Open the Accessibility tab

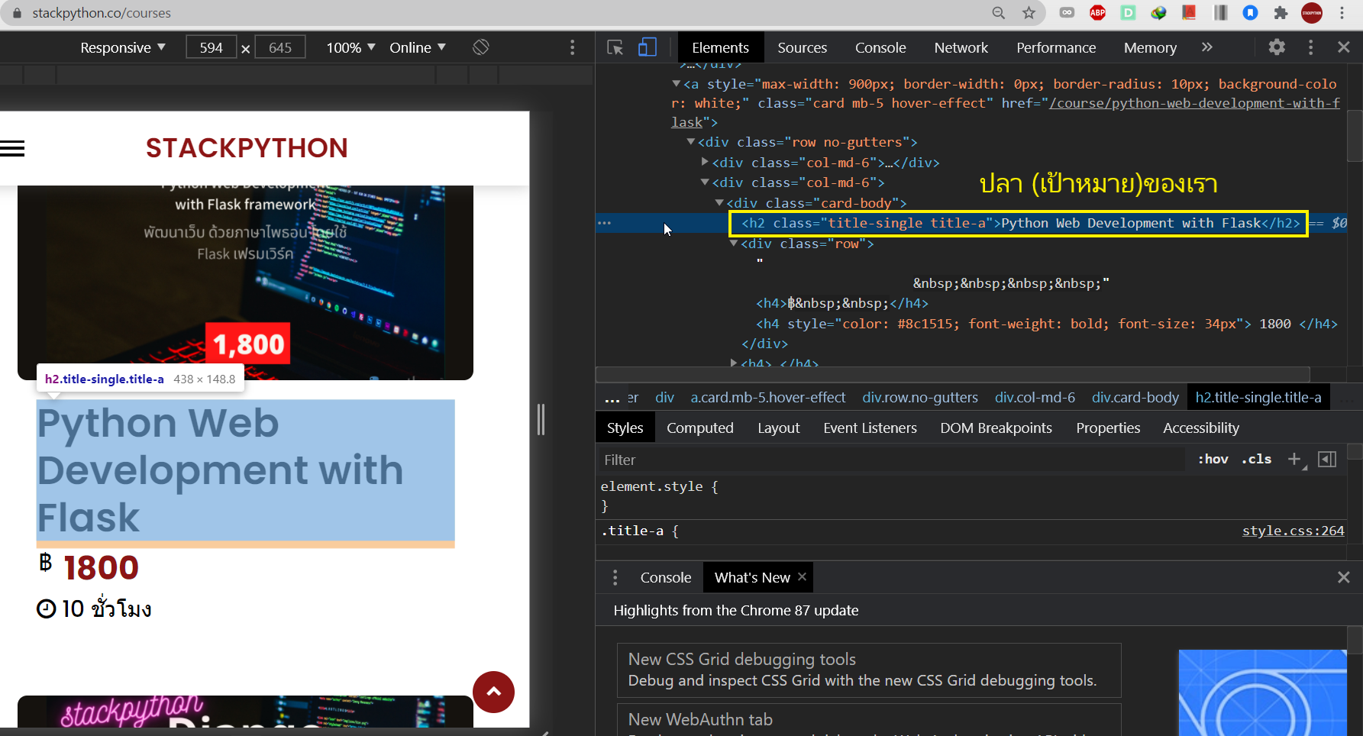pos(1201,428)
